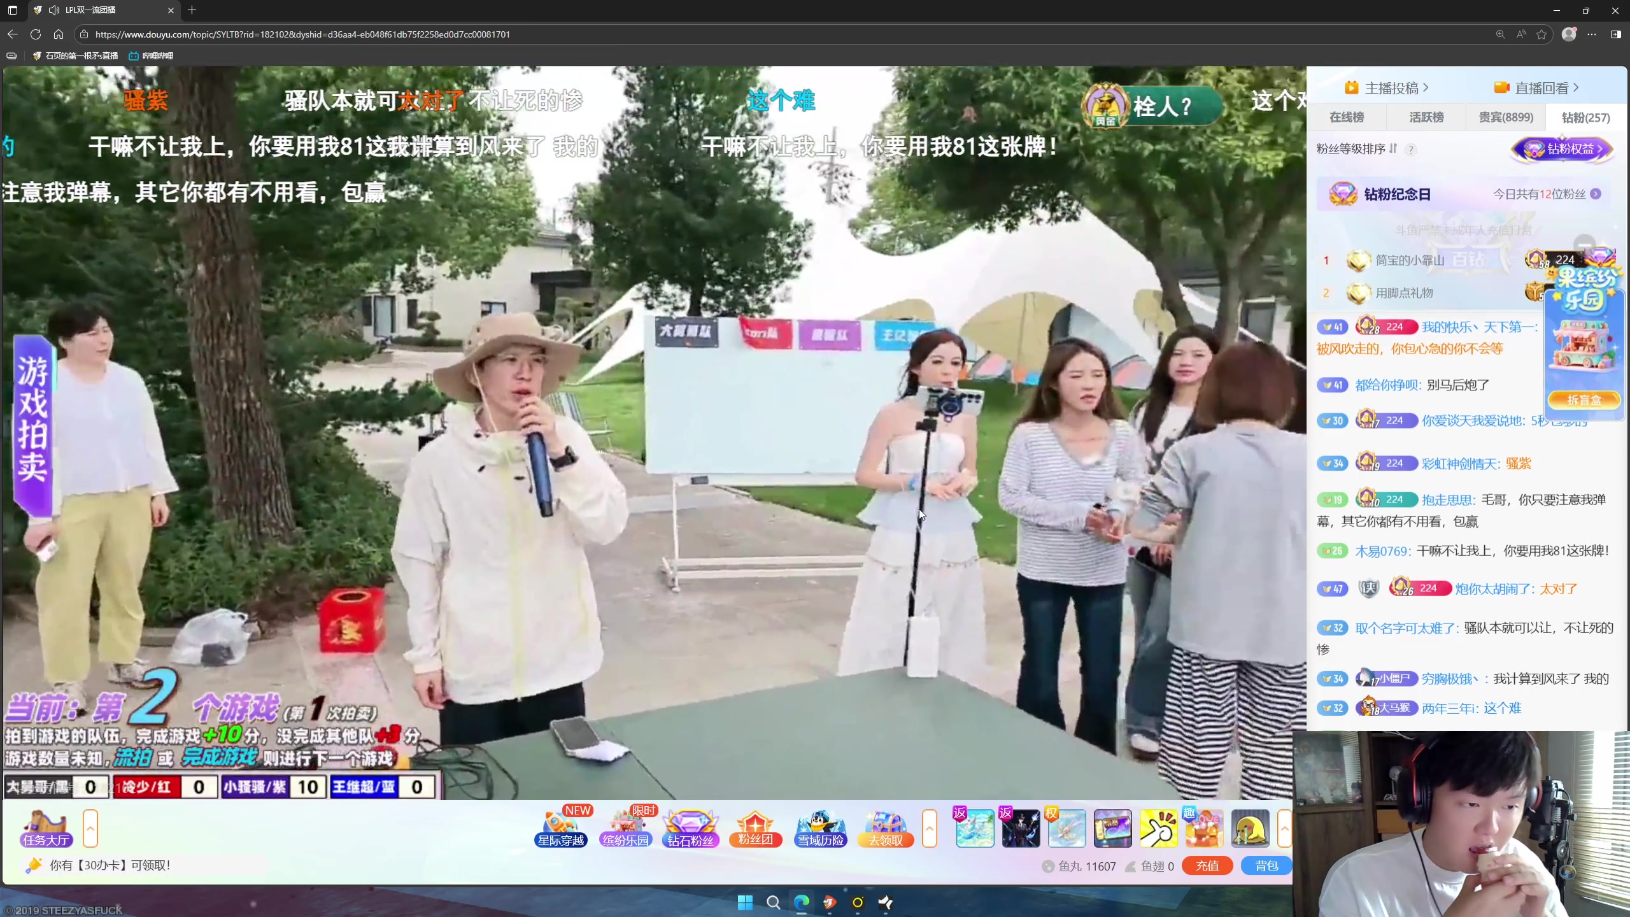Open browser profile avatar
Image resolution: width=1630 pixels, height=917 pixels.
point(1569,34)
